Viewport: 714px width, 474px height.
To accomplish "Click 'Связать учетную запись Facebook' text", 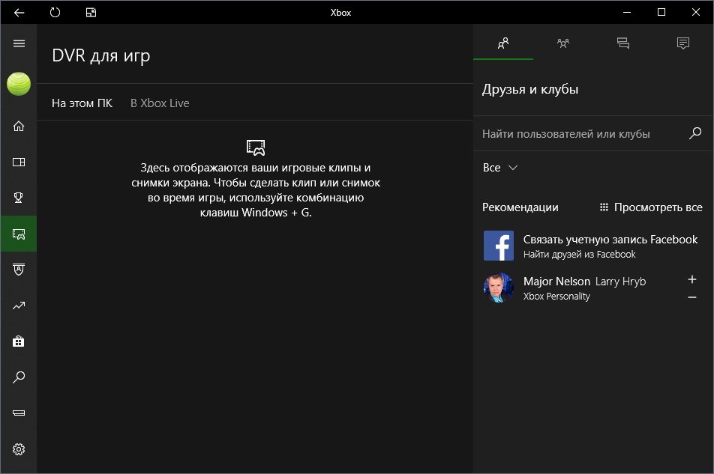I will pyautogui.click(x=610, y=240).
